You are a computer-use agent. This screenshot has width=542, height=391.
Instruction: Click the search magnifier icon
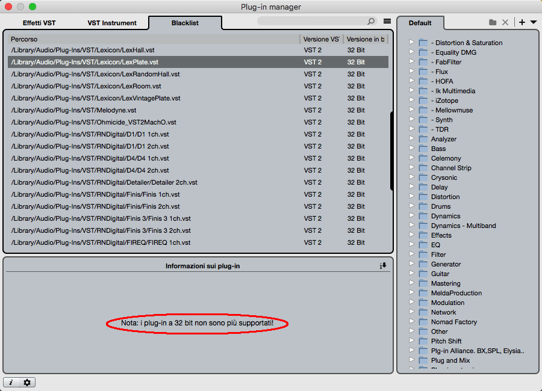[x=371, y=22]
